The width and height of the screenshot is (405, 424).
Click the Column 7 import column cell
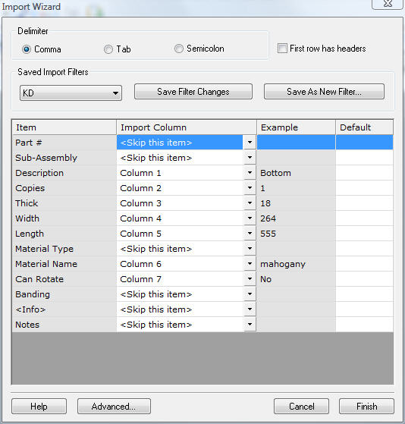coord(180,279)
